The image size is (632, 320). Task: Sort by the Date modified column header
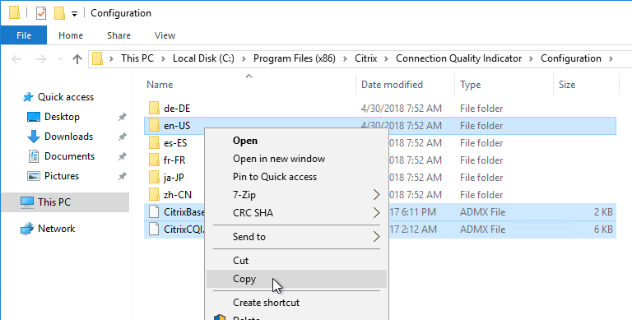[405, 85]
